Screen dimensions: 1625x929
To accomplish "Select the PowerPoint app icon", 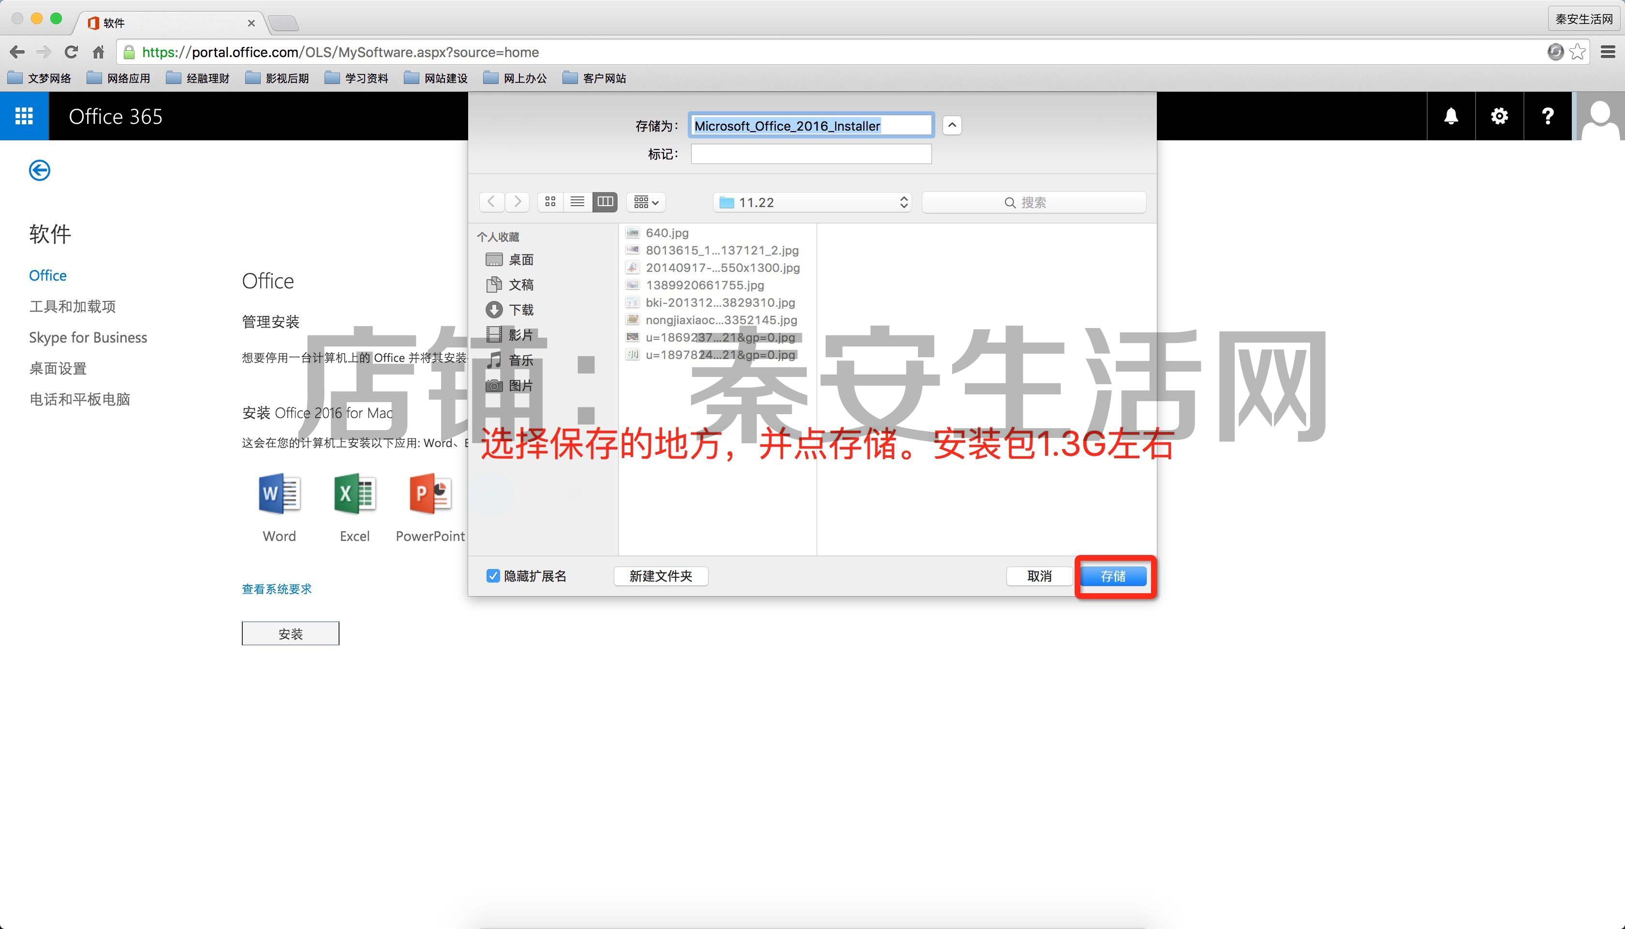I will pos(430,494).
